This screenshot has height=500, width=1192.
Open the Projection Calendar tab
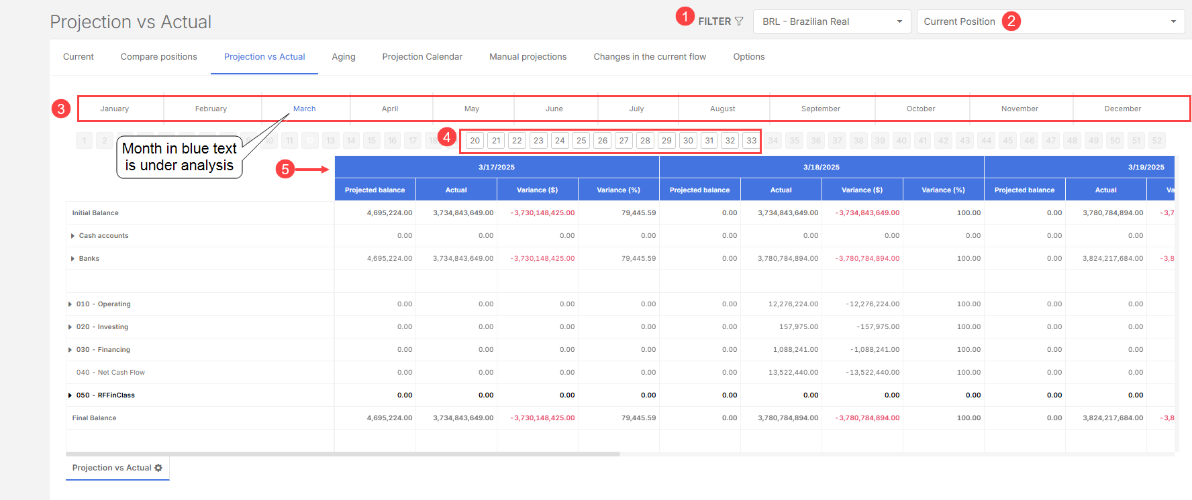(422, 57)
